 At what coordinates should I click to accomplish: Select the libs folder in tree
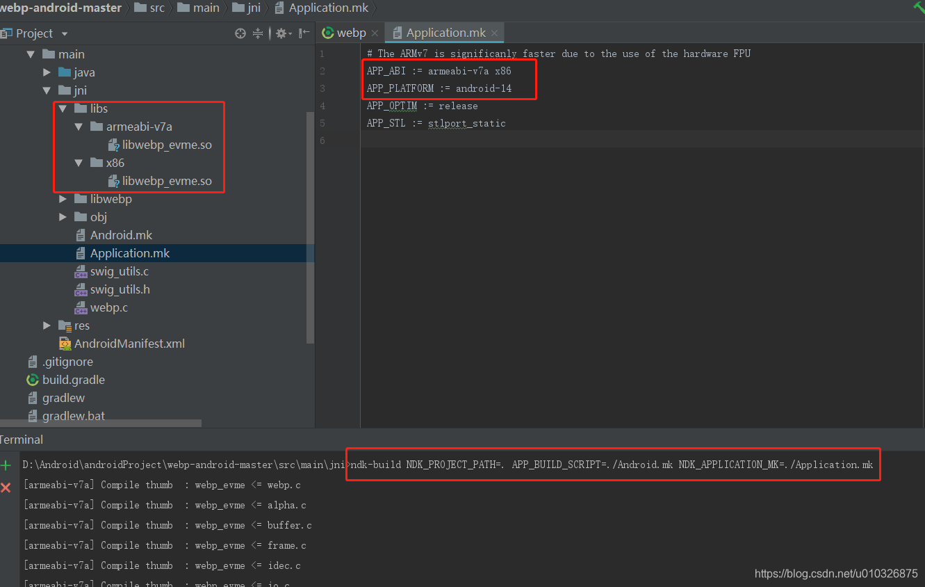click(x=91, y=108)
